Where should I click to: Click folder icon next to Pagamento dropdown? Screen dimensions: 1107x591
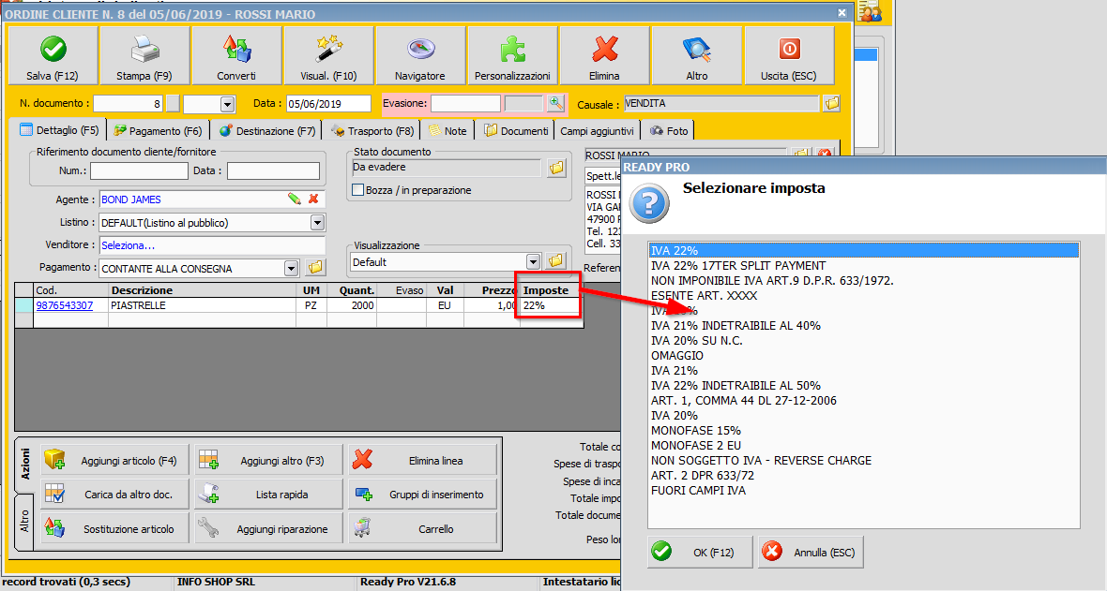(315, 268)
